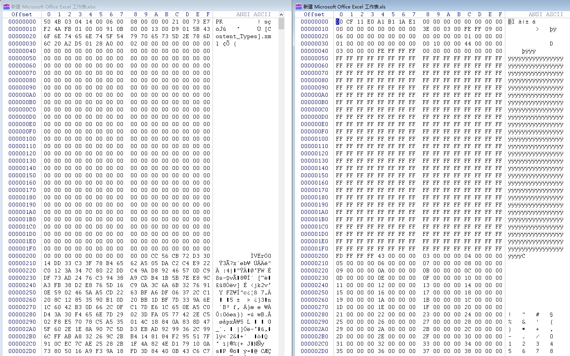Click the ANSI ASCII header in the xls window
570x356 pixels.
click(x=546, y=14)
